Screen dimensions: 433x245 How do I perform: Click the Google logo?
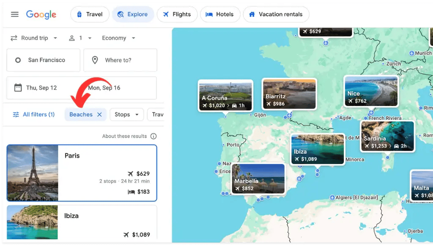[x=41, y=14]
